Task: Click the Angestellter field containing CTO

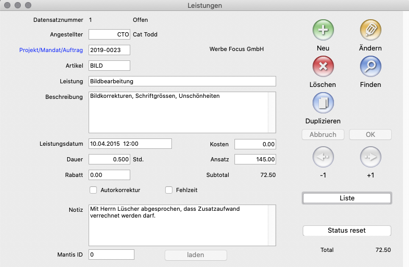Action: click(x=109, y=34)
